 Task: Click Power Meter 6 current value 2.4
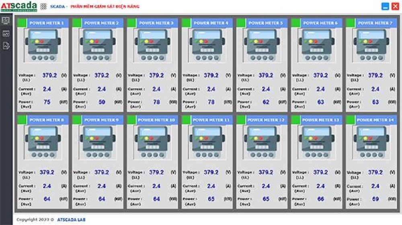(x=320, y=89)
